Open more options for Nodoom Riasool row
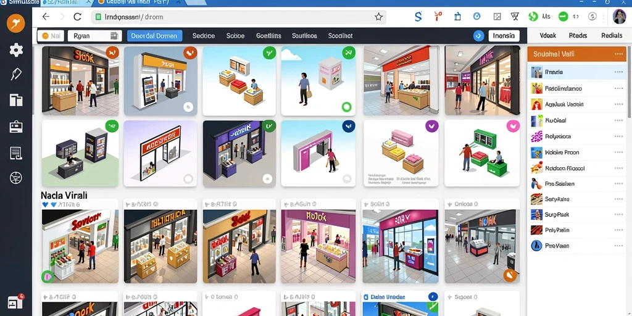Image resolution: width=632 pixels, height=316 pixels. pyautogui.click(x=618, y=168)
